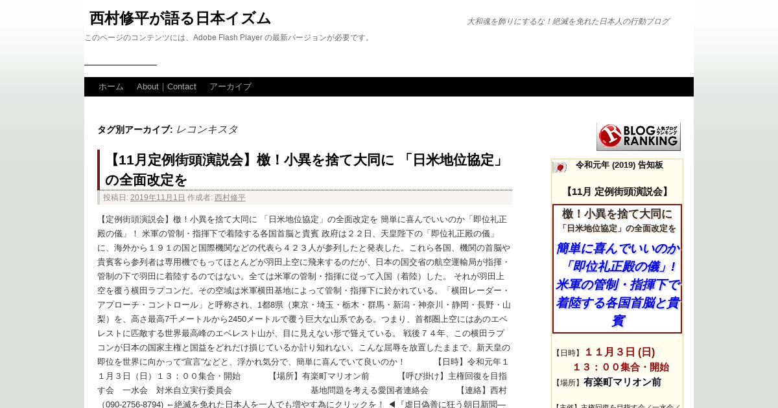This screenshot has width=778, height=408.
Task: Open blog title 西村修平が語る日本イズム
Action: tap(180, 18)
